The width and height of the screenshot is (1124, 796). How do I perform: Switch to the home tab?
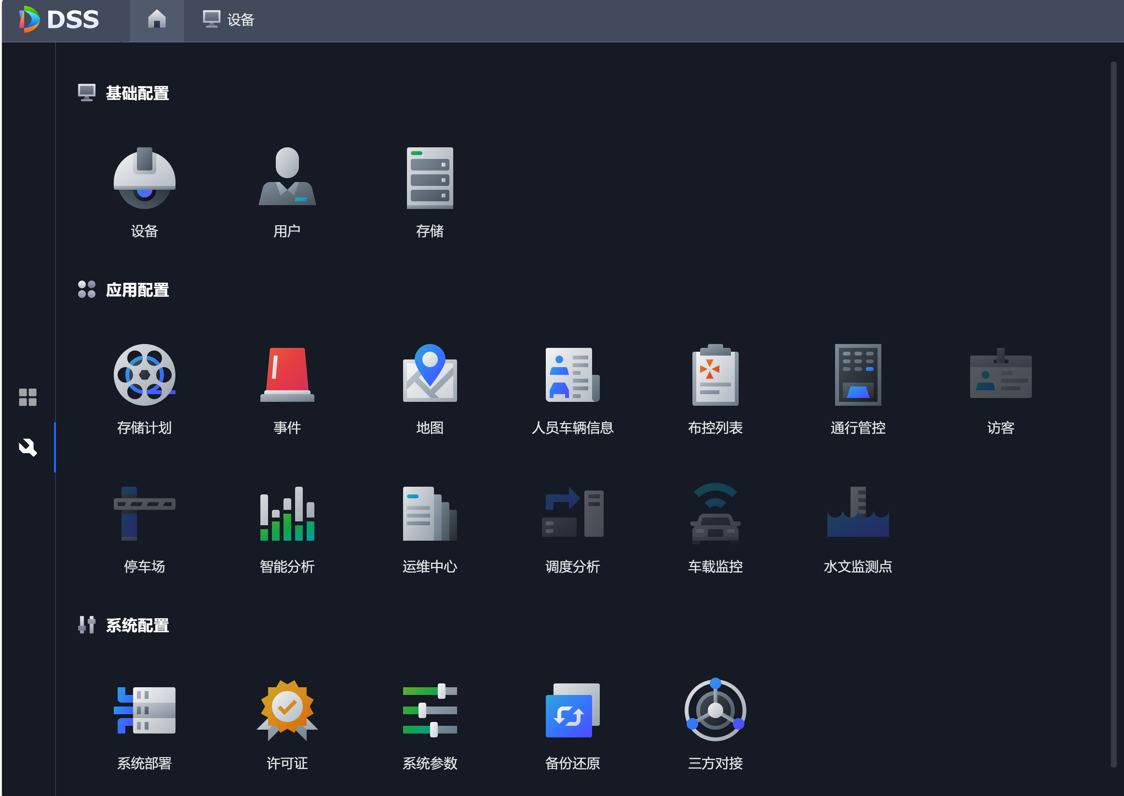click(157, 20)
